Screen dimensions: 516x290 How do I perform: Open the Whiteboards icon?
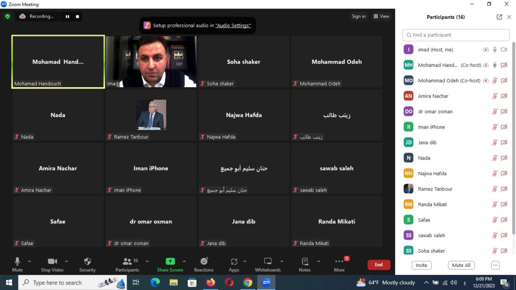pyautogui.click(x=267, y=262)
